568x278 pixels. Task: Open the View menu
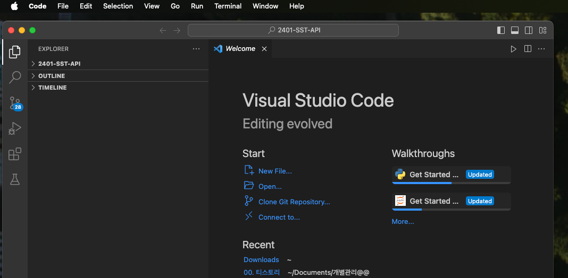[152, 6]
